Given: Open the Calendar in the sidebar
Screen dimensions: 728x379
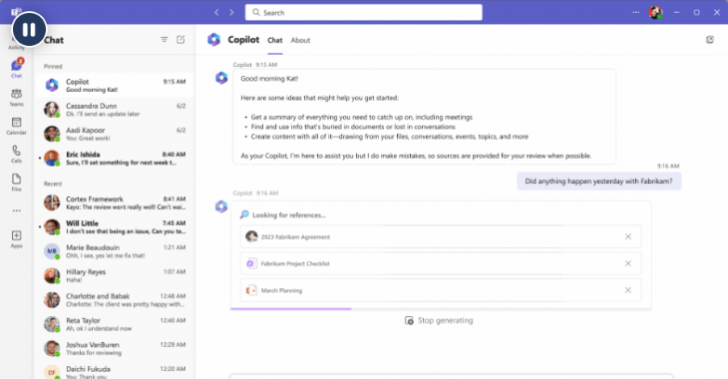Looking at the screenshot, I should click(16, 126).
